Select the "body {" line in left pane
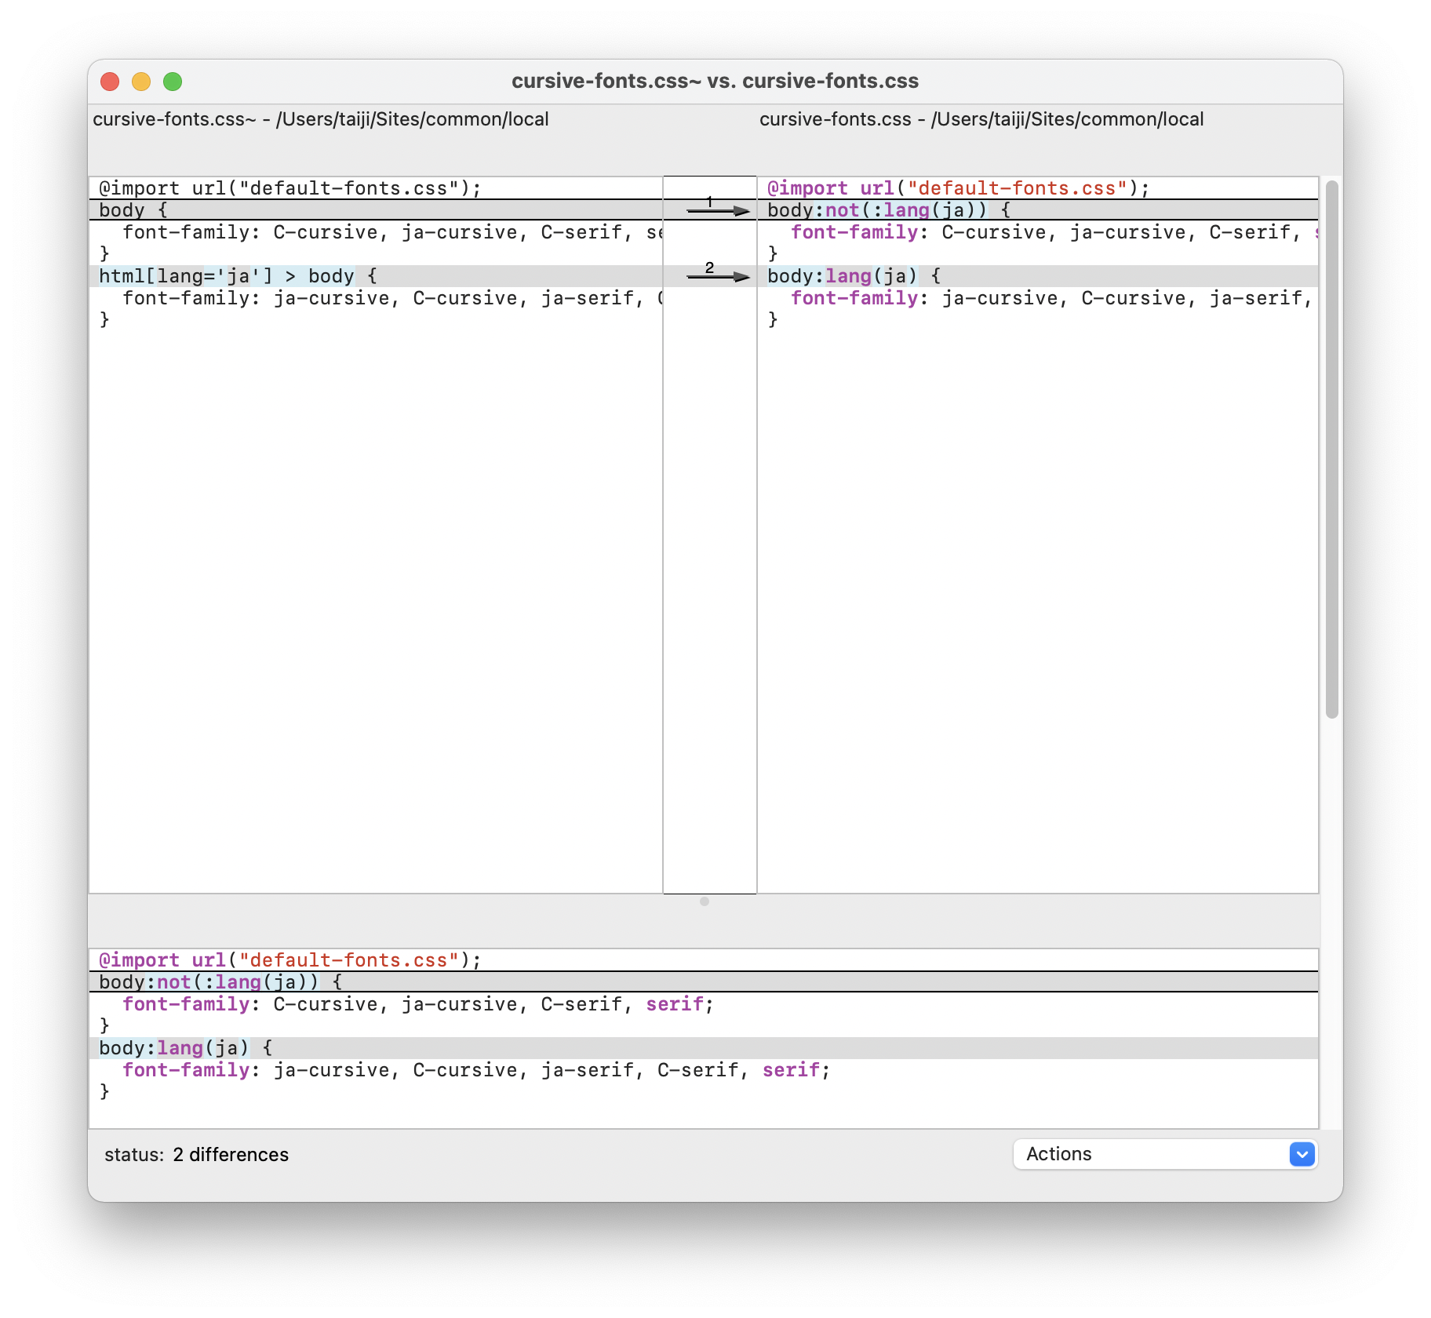 click(133, 210)
